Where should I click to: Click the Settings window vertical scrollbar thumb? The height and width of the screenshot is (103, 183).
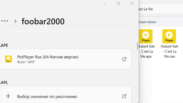(x=138, y=46)
